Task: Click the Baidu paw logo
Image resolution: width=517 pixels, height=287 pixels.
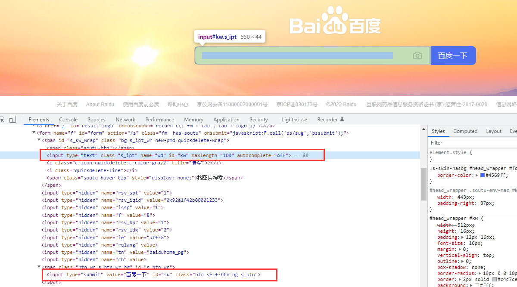Action: coord(335,20)
